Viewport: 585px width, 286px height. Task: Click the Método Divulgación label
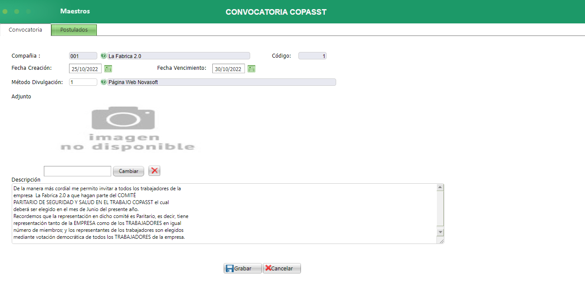pyautogui.click(x=37, y=82)
